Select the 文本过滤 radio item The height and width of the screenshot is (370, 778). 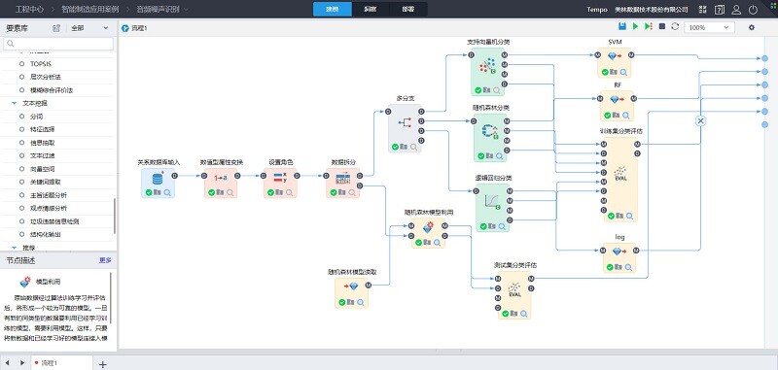click(x=21, y=155)
